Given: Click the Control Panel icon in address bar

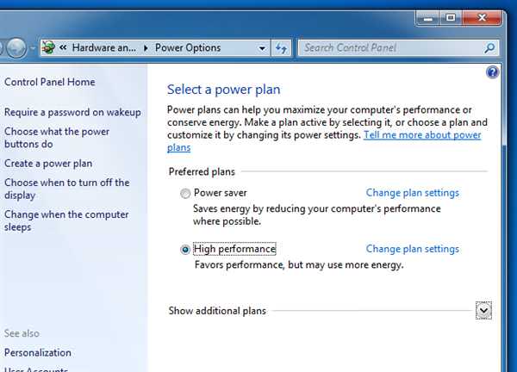Looking at the screenshot, I should pyautogui.click(x=48, y=48).
